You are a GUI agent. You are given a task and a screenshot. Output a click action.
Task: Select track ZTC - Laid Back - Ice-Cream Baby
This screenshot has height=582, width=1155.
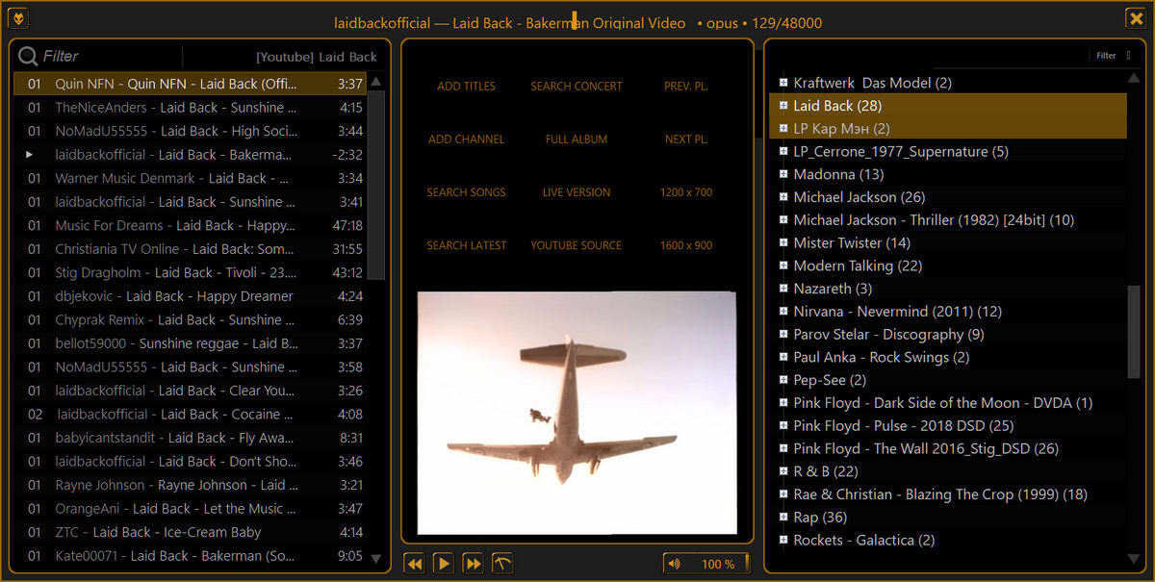191,532
